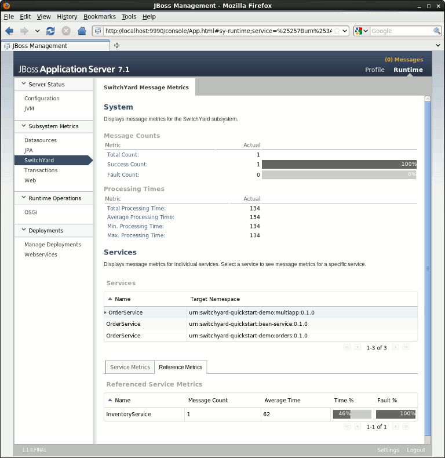The width and height of the screenshot is (445, 458).
Task: Open the URL history dropdown arrow
Action: [x=345, y=31]
